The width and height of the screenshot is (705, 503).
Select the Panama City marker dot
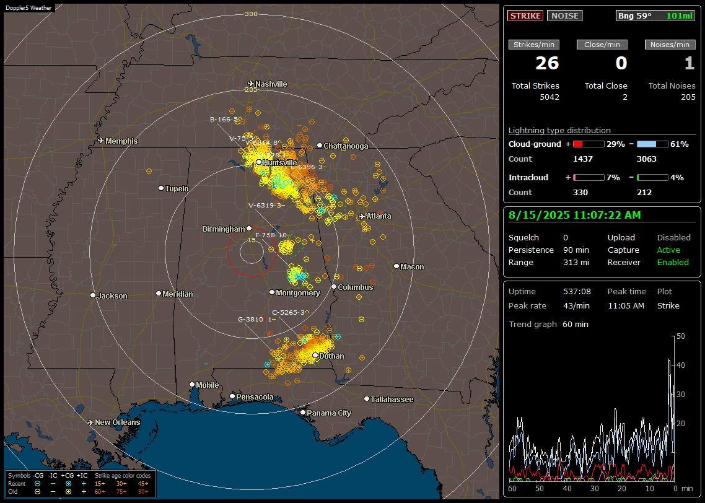point(303,412)
